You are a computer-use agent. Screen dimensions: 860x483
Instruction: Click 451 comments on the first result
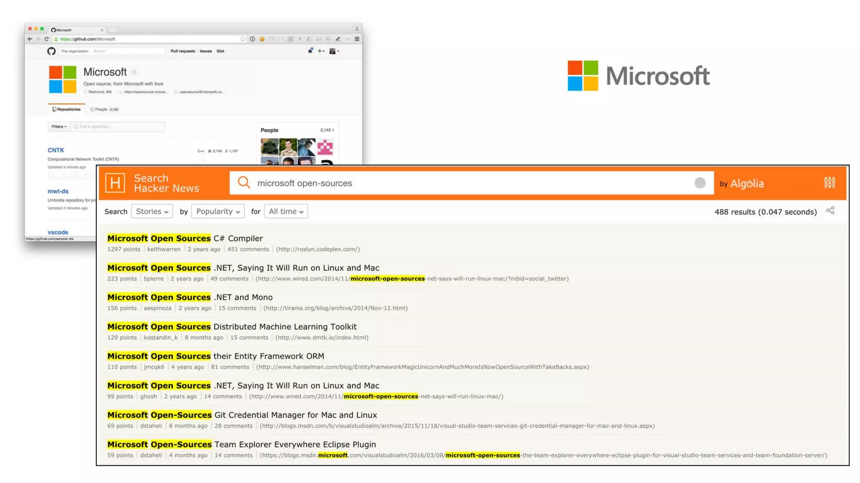click(x=248, y=249)
